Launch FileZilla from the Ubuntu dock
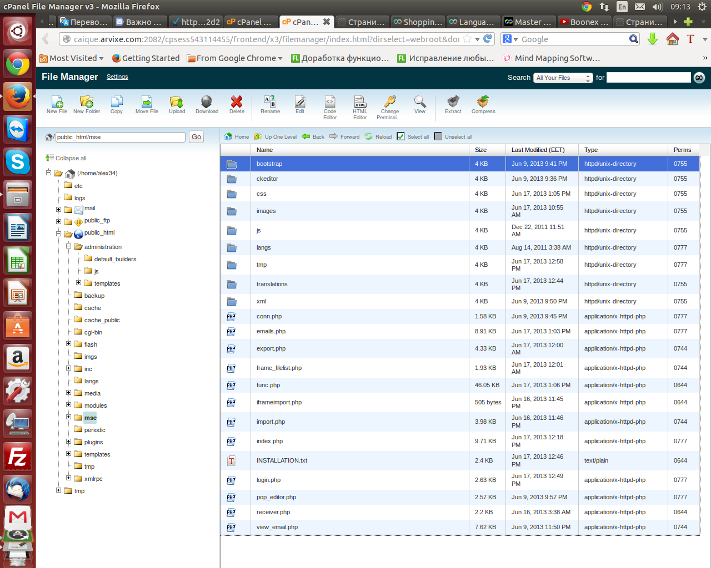Screen dimensions: 711x568 tap(18, 457)
